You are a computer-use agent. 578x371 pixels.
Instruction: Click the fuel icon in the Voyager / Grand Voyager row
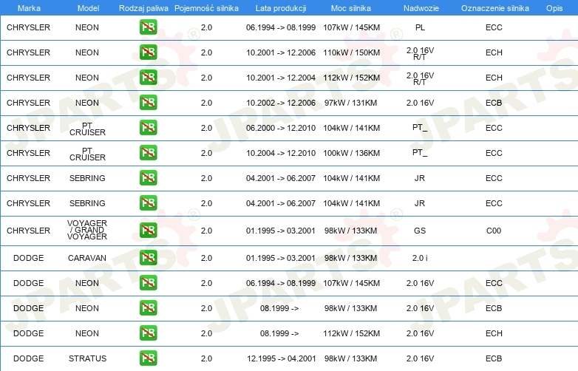pos(148,231)
